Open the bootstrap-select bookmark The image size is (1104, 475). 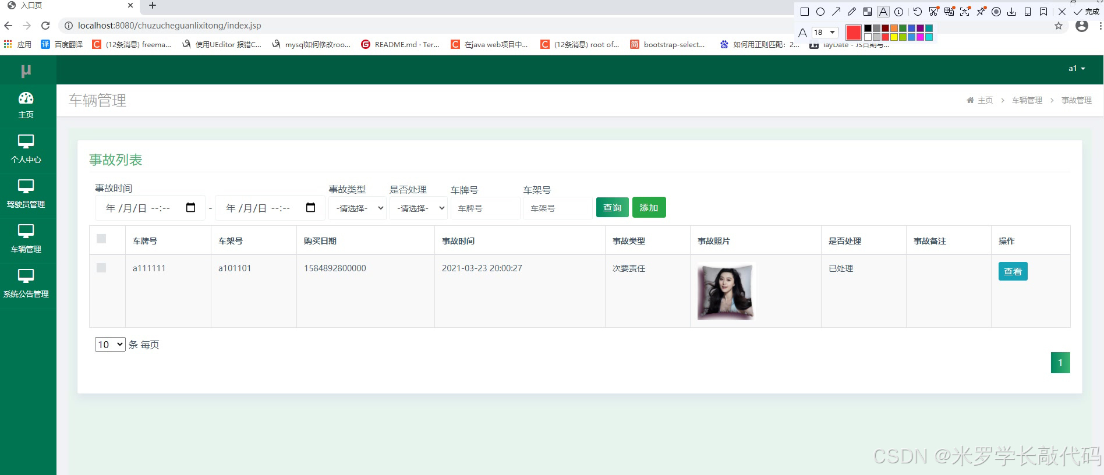tap(668, 44)
